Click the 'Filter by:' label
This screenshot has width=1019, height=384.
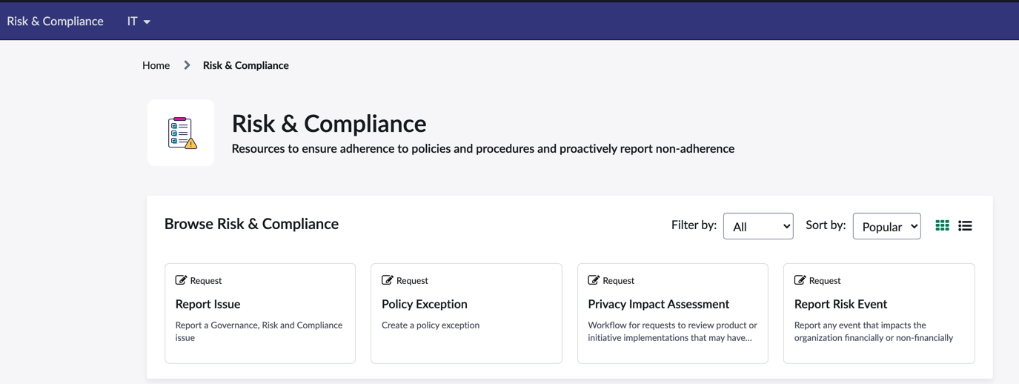coord(694,225)
